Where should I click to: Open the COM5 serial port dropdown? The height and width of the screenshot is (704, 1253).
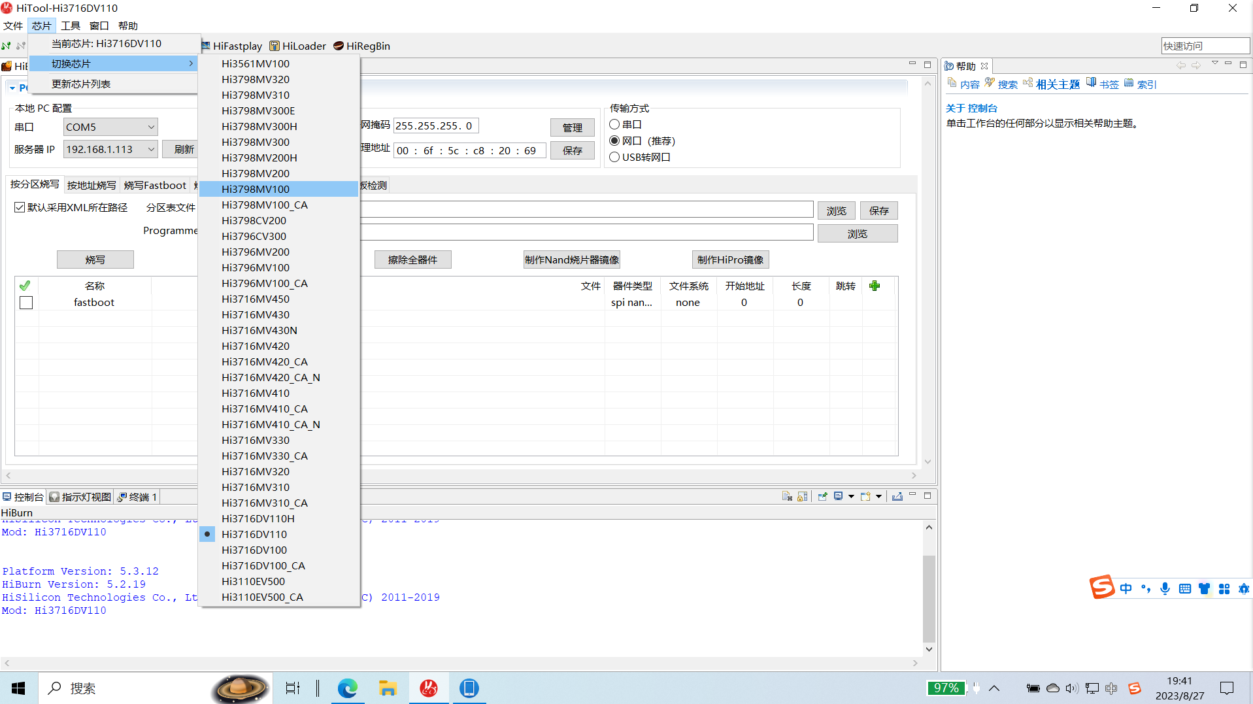[x=110, y=127]
